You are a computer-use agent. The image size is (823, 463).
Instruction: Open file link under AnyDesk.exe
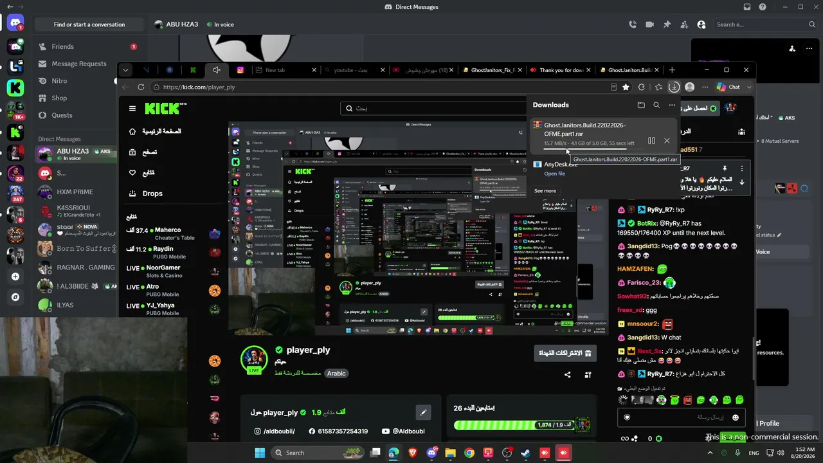(555, 174)
